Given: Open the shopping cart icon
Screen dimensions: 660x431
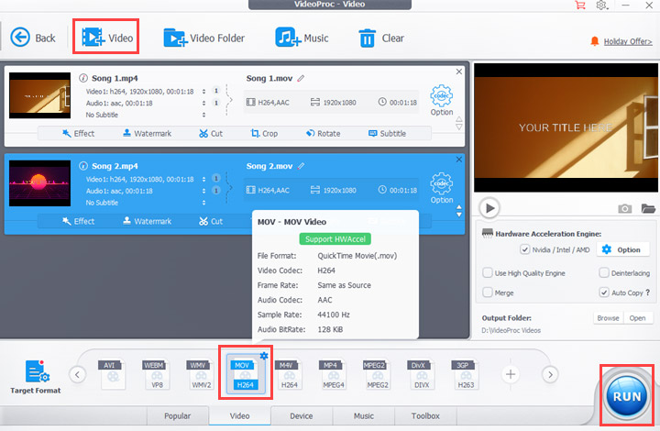Looking at the screenshot, I should pos(580,6).
